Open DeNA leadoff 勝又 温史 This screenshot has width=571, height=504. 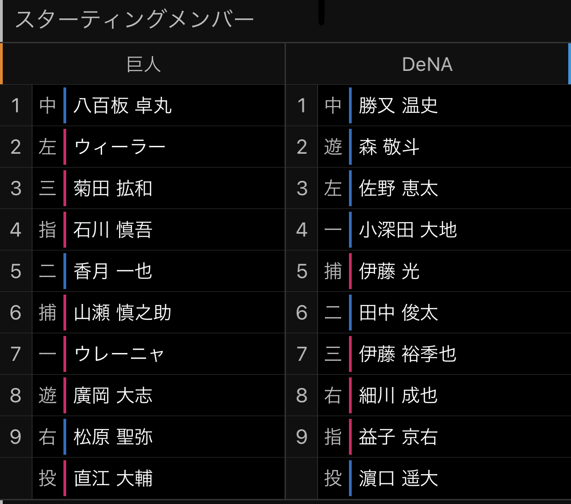[398, 105]
